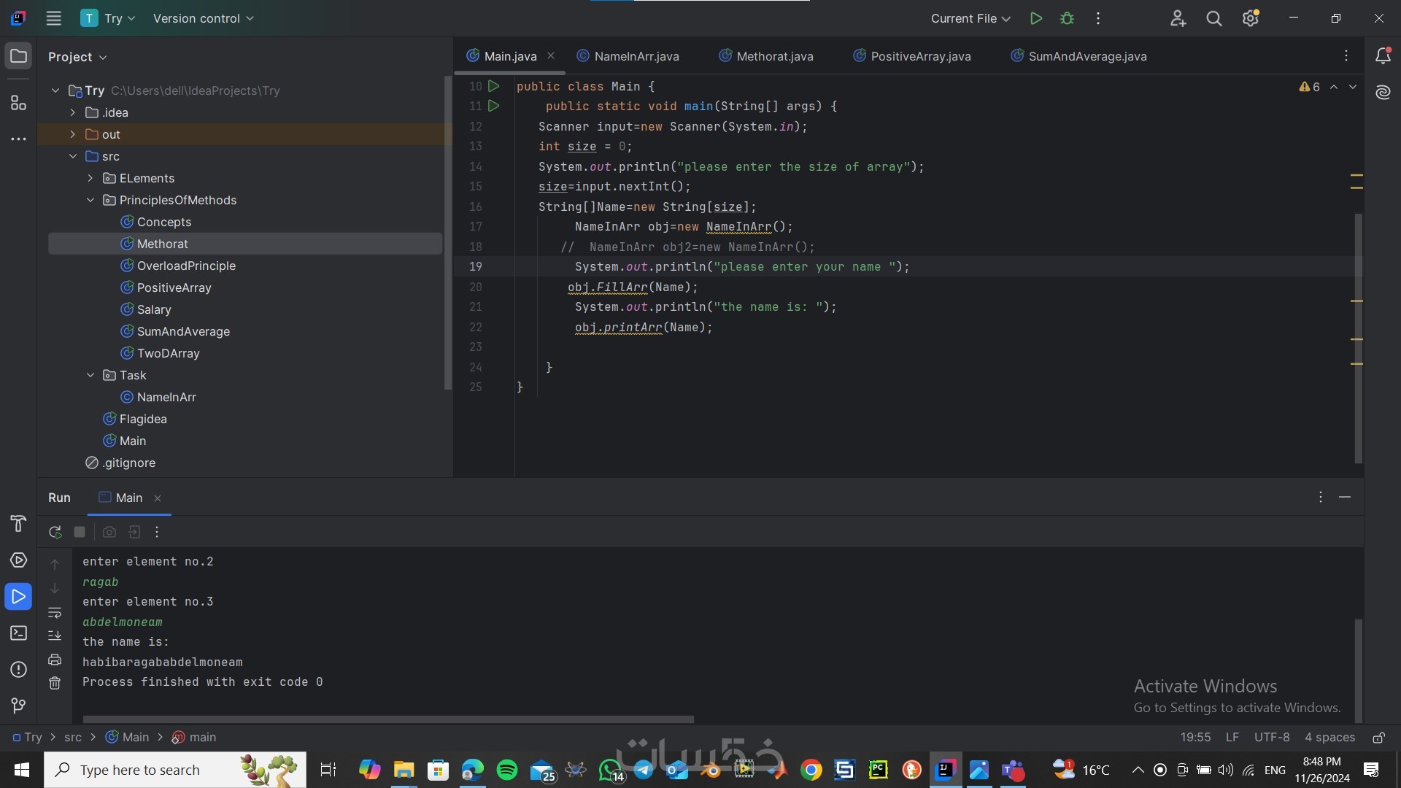Open the SumAndAverage class in project tree
This screenshot has width=1401, height=788.
pos(182,331)
